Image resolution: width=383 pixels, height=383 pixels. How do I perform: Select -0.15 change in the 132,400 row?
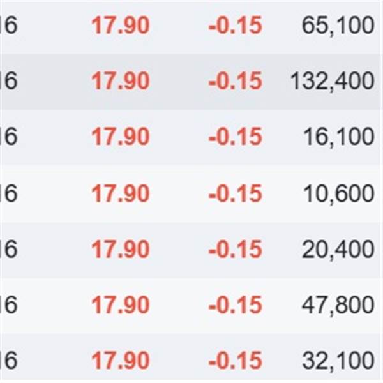tap(235, 81)
